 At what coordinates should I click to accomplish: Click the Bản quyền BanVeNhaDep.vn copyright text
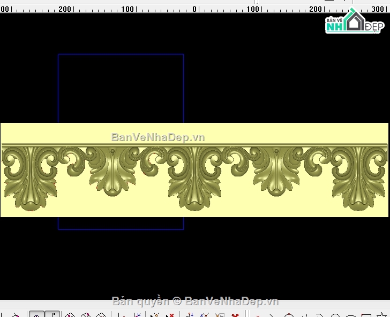click(x=195, y=301)
